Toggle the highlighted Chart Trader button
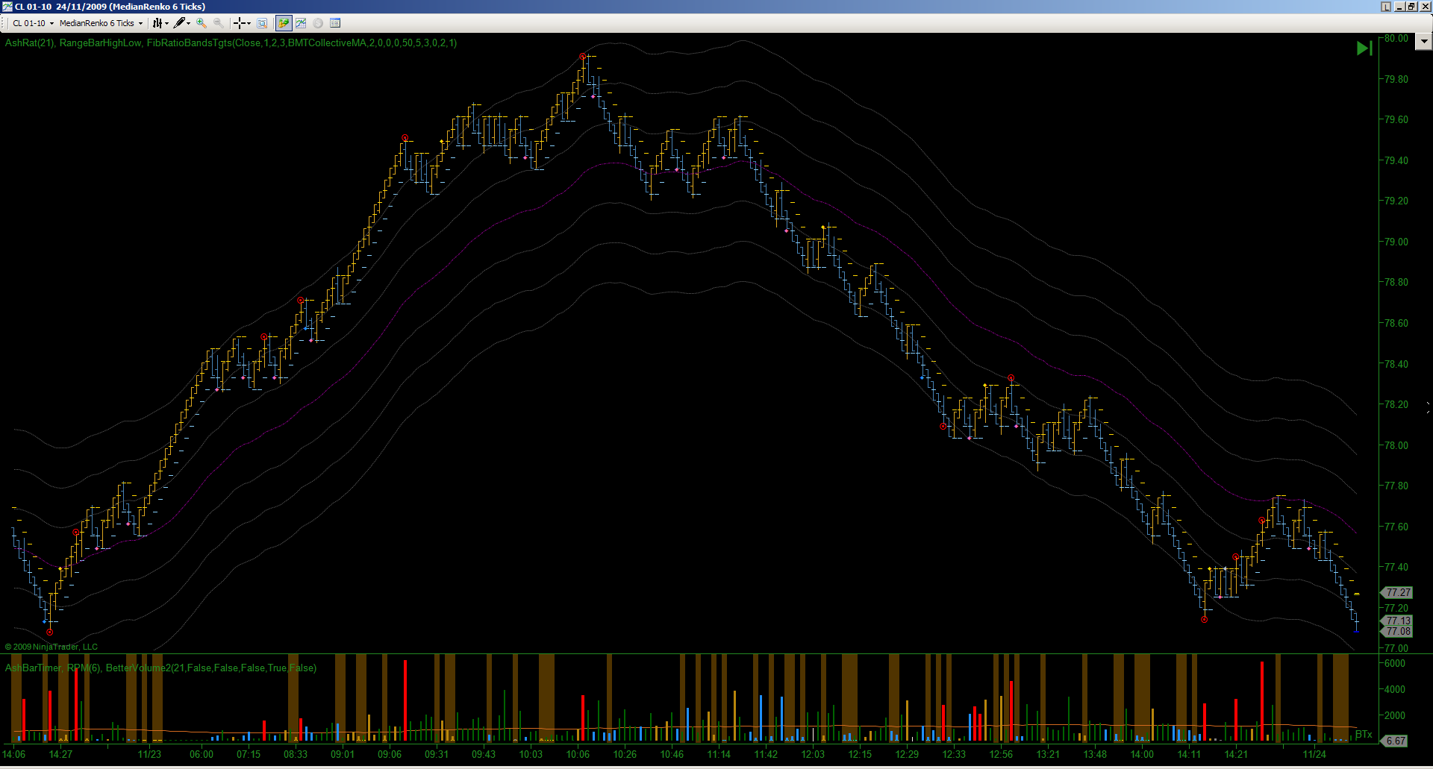This screenshot has width=1433, height=769. [284, 23]
